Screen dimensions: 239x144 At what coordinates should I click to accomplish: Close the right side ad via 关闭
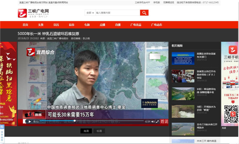pos(224,128)
